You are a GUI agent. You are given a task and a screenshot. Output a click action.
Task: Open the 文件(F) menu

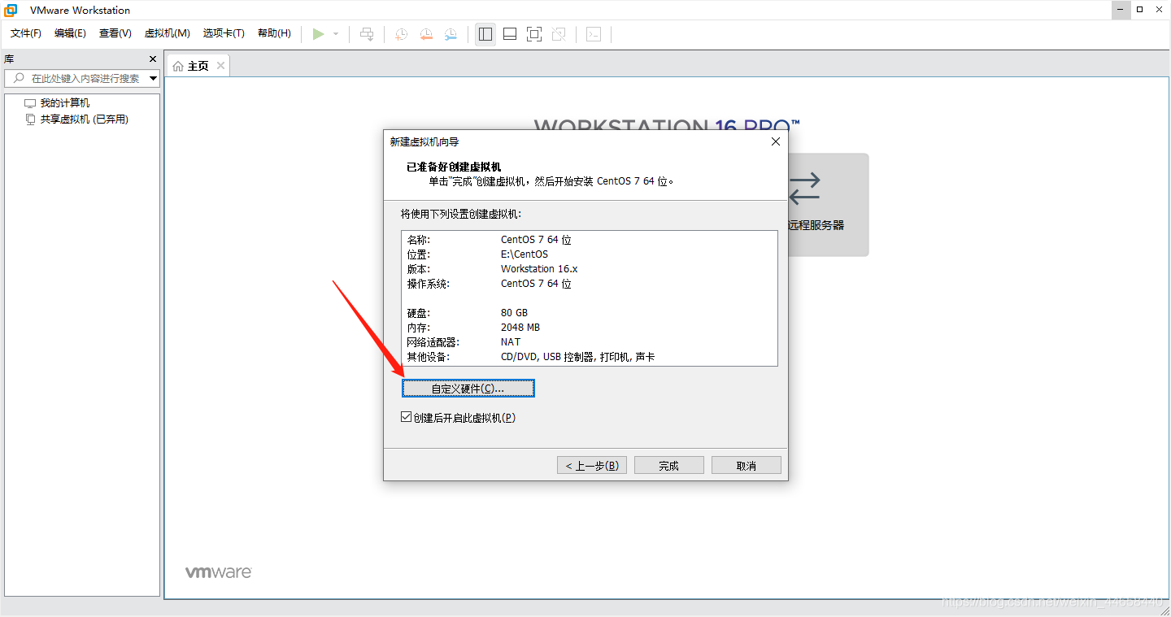(x=26, y=33)
